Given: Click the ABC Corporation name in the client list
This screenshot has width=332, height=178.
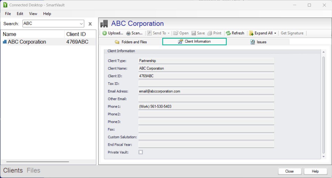Looking at the screenshot, I should click(27, 42).
